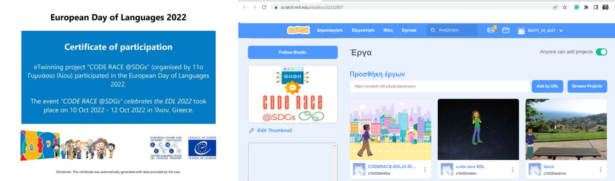This screenshot has height=181, width=615.
Task: Click Edit Thumbnail link
Action: (274, 131)
